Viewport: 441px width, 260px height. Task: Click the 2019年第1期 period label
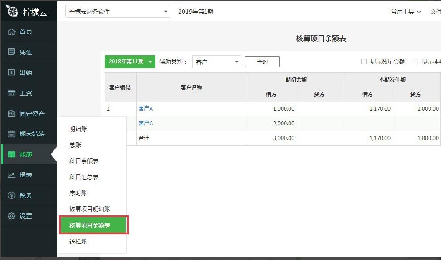196,12
